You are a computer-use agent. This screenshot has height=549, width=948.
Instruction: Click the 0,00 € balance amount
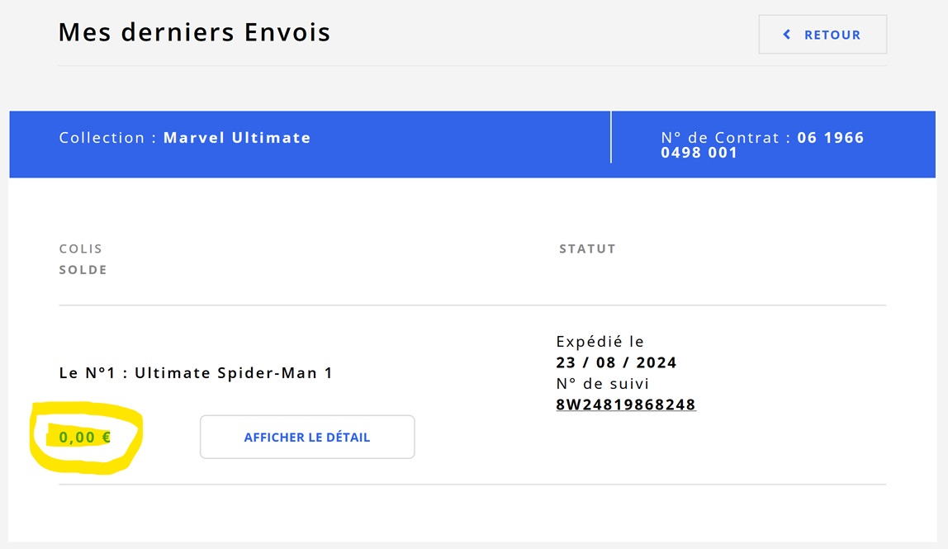click(84, 437)
